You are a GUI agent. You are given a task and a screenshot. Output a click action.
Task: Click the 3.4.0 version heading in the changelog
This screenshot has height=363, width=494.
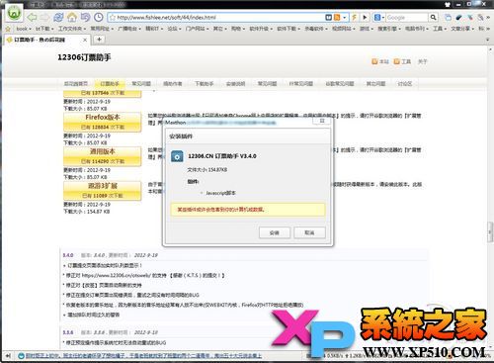point(68,255)
